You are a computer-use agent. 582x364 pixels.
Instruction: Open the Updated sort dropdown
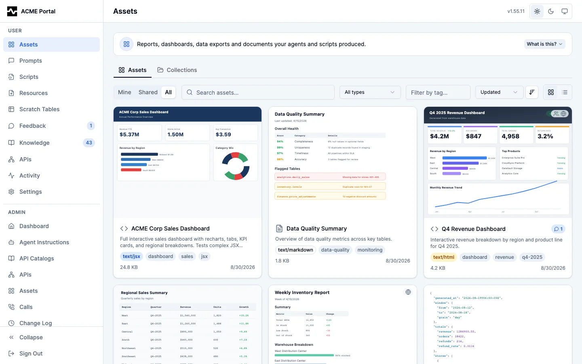click(x=499, y=92)
